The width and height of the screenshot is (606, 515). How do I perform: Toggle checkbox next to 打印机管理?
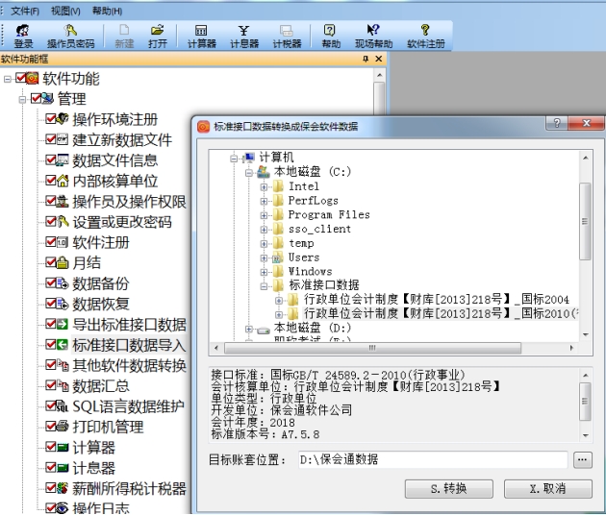52,427
